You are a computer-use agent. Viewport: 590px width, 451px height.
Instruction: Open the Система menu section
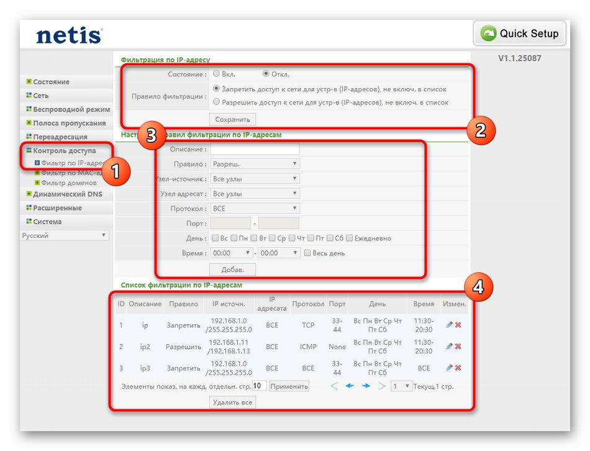(x=47, y=221)
